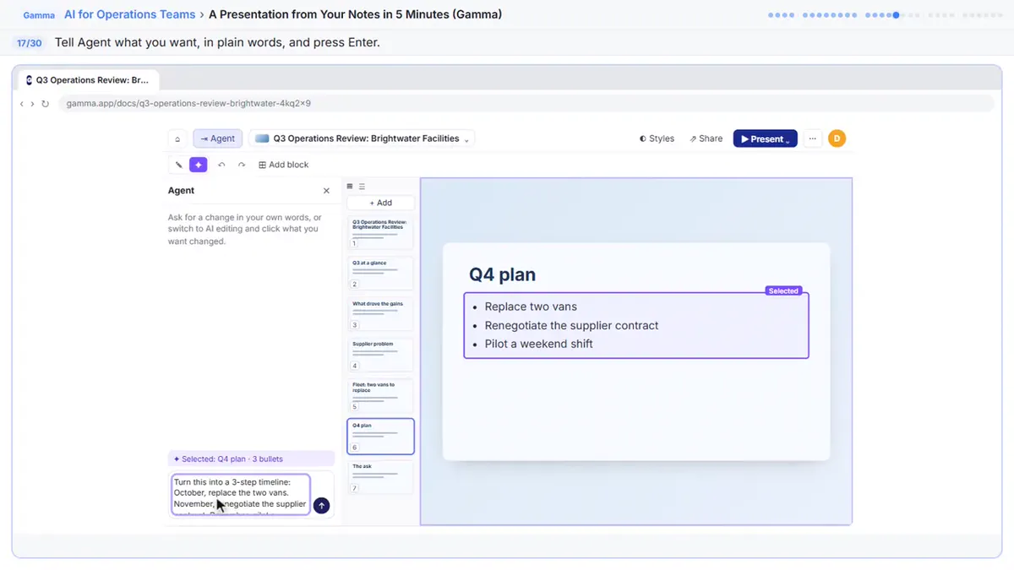Open slide 3 What drove the gains

point(380,313)
